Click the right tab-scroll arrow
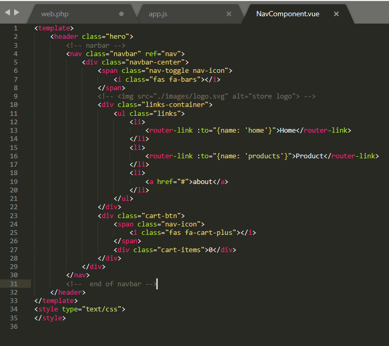The width and height of the screenshot is (389, 346). (17, 13)
